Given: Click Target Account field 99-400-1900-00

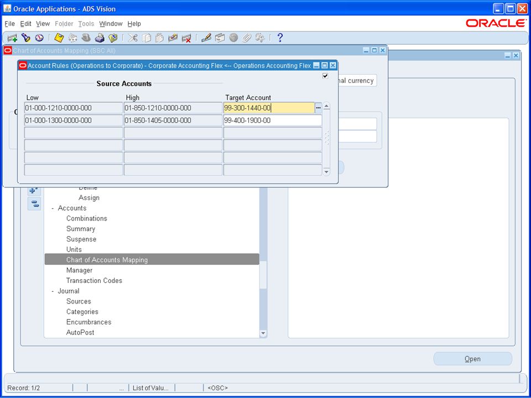Looking at the screenshot, I should [x=273, y=121].
